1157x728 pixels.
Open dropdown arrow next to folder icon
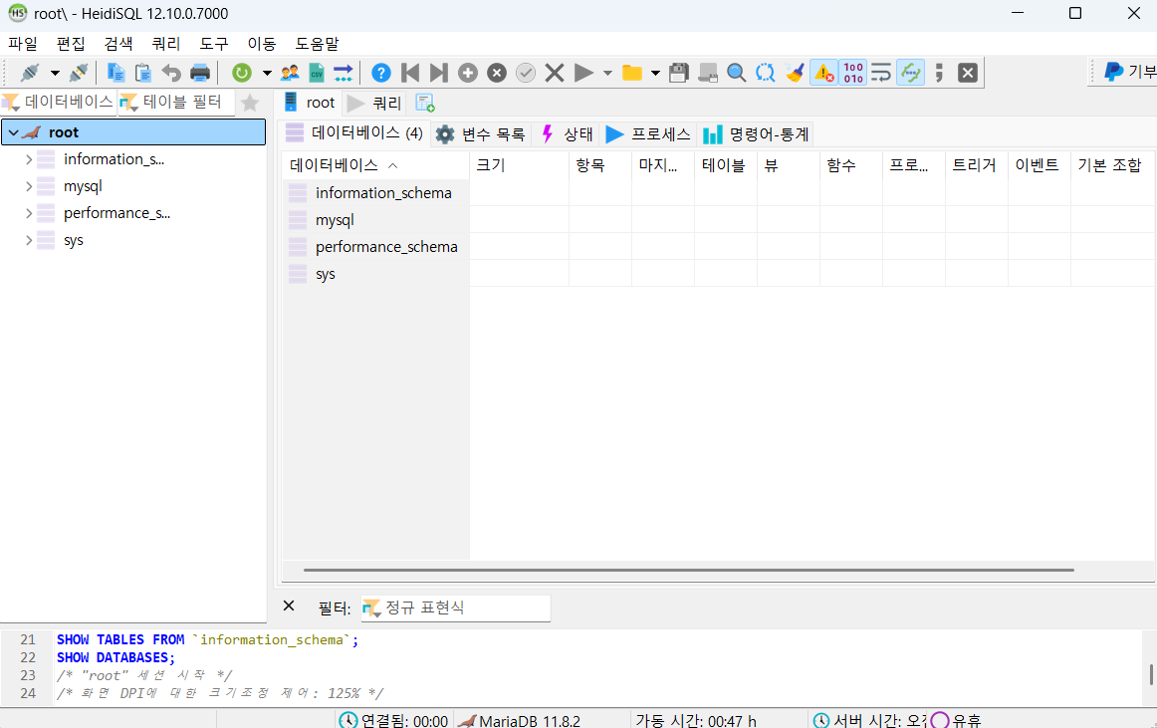654,73
